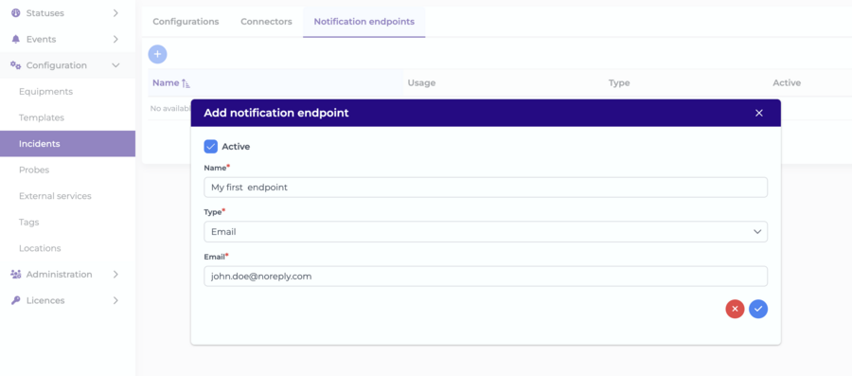Image resolution: width=852 pixels, height=376 pixels.
Task: Switch to the Configurations tab
Action: tap(186, 22)
